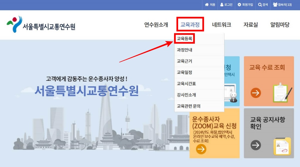Open the 연수원소개 menu

pos(156,25)
